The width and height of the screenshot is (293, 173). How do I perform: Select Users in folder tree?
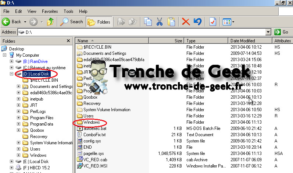[35, 149]
